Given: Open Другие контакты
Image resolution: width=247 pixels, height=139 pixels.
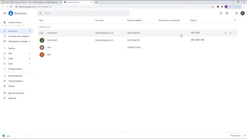Looking at the screenshot, I should pos(17,93).
